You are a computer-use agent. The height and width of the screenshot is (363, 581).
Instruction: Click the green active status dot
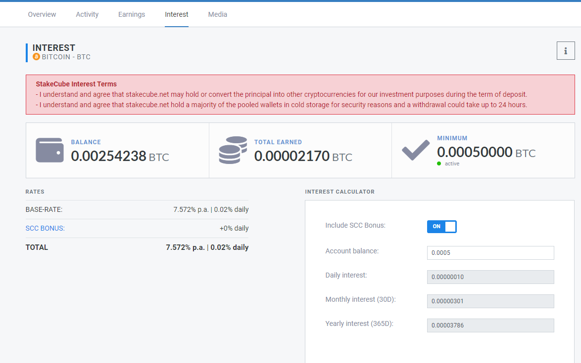[439, 164]
